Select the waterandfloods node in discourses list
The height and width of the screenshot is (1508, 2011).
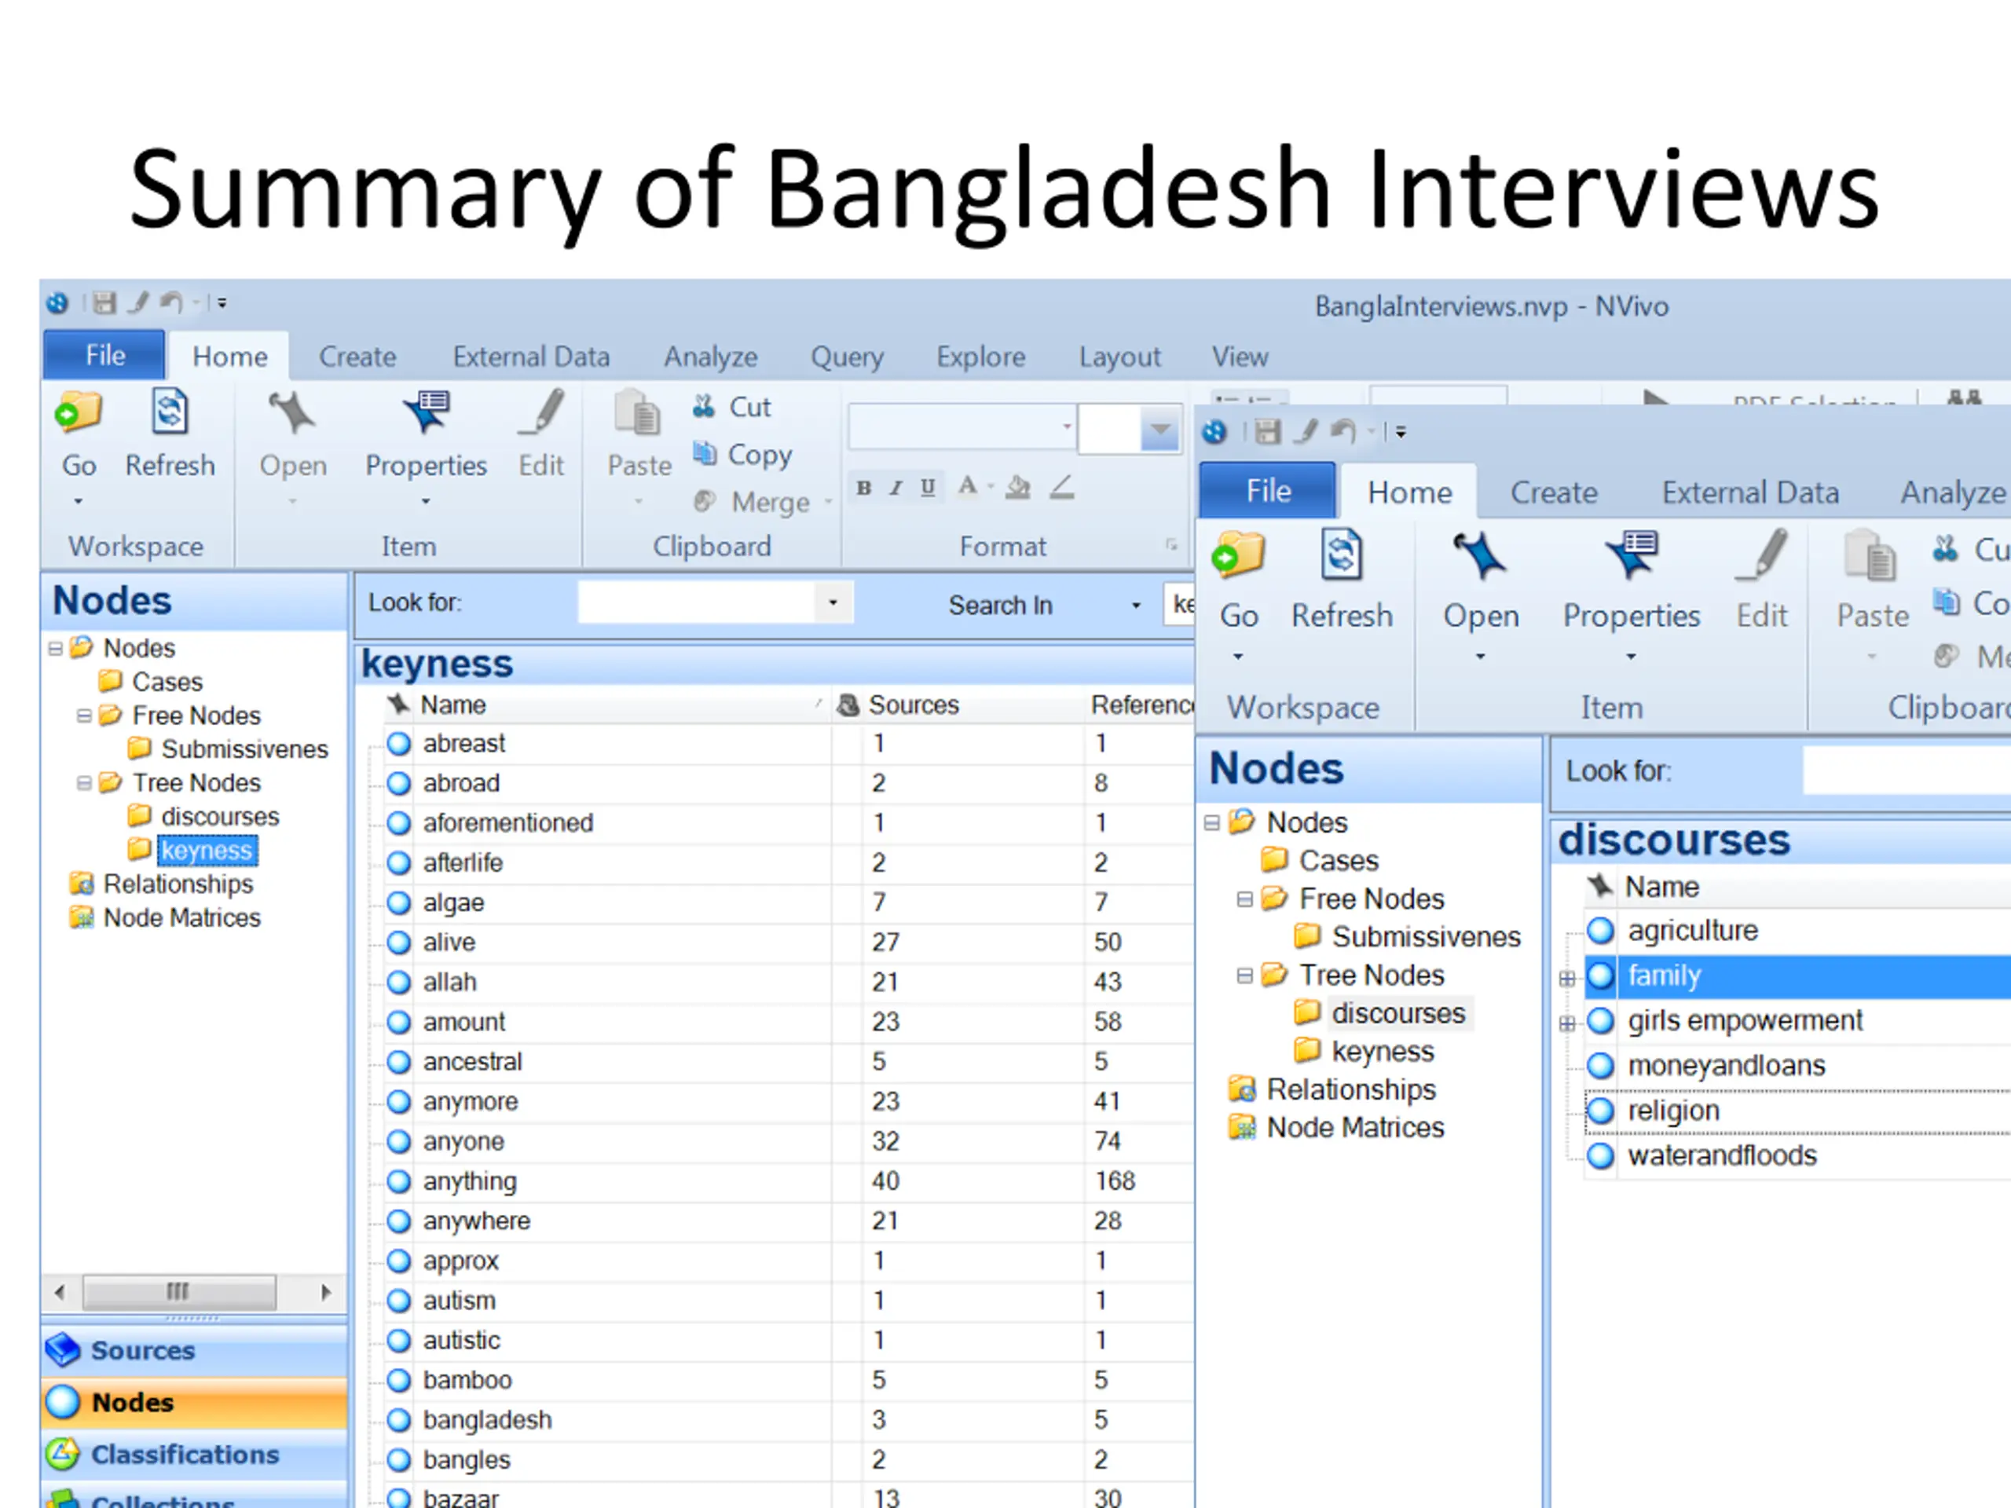point(1722,1156)
